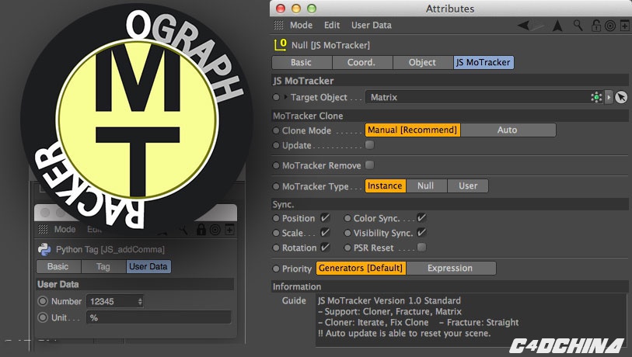Viewport: 632px width, 357px height.
Task: Click the keyframe dot beside Priority
Action: pyautogui.click(x=276, y=269)
